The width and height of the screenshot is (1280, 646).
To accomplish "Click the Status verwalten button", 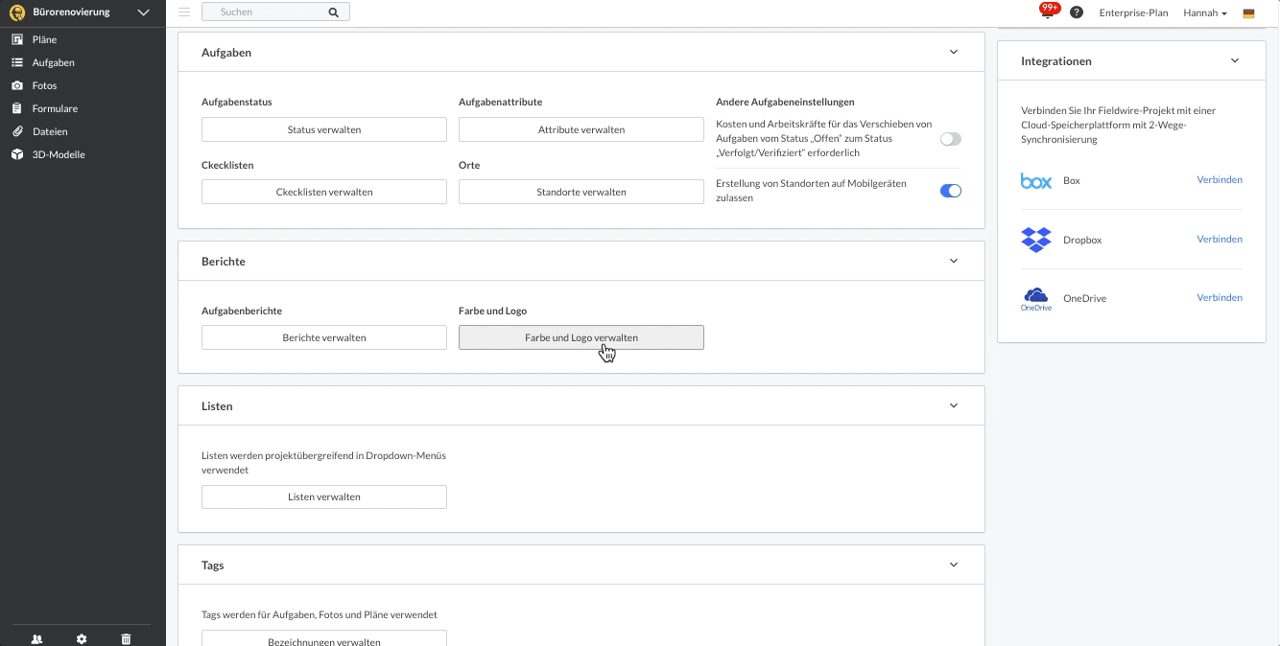I will coord(324,129).
